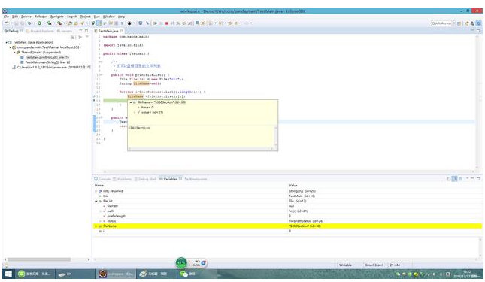Click the Name column header in Variables

(99, 185)
